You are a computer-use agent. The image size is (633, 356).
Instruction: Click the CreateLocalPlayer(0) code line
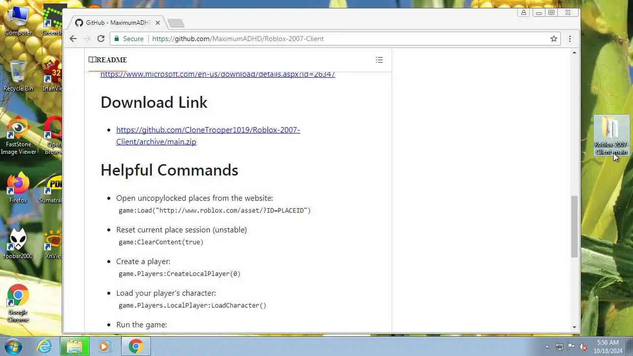click(180, 273)
